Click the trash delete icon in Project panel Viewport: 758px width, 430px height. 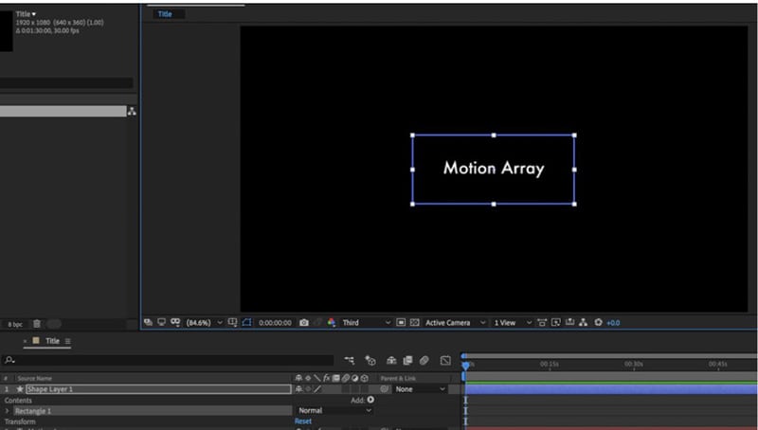click(x=37, y=324)
